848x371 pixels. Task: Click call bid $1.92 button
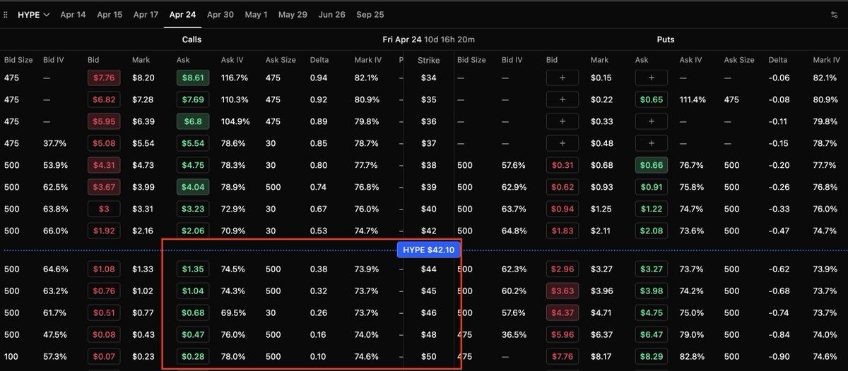[x=103, y=231]
